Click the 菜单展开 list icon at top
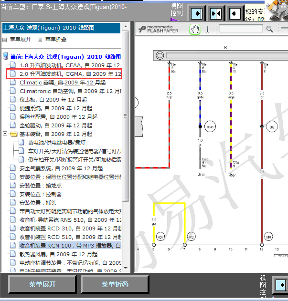The image size is (288, 301). point(4,40)
